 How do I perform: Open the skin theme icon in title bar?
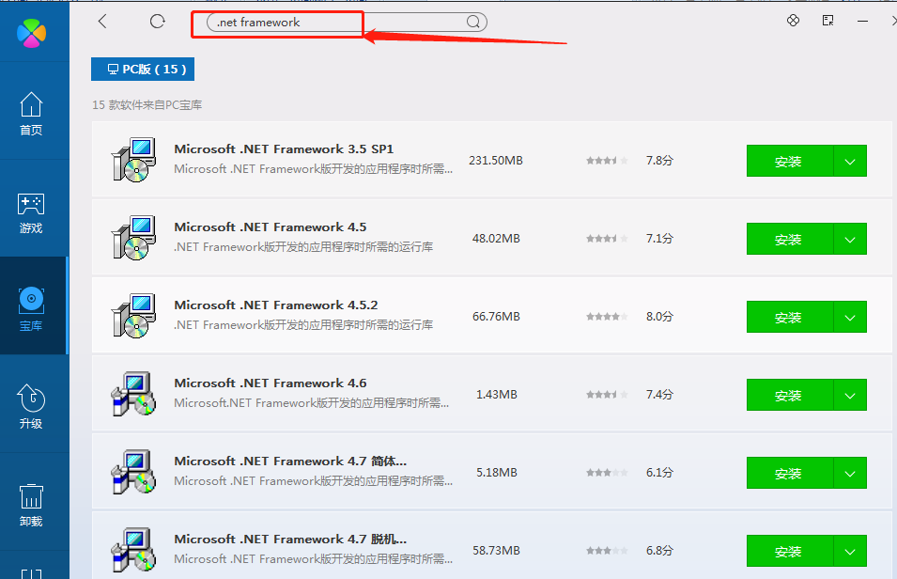793,21
